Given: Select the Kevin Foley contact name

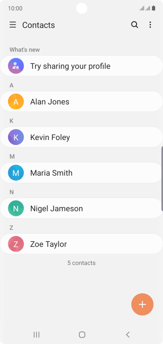Looking at the screenshot, I should tap(50, 137).
